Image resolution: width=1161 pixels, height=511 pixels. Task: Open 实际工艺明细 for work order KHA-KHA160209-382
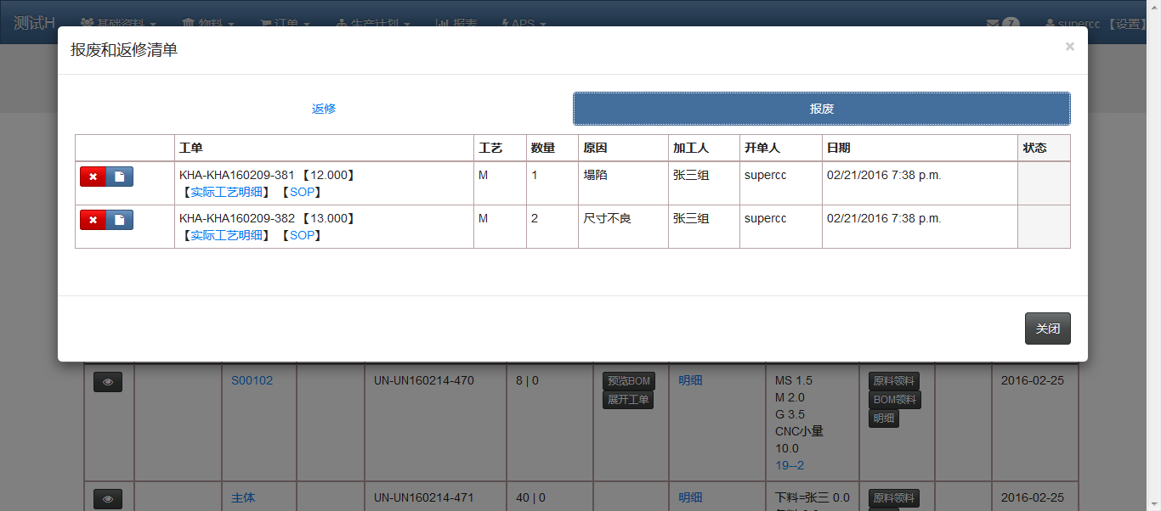(226, 235)
